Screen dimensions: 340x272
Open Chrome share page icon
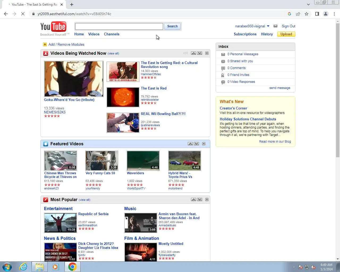(298, 14)
